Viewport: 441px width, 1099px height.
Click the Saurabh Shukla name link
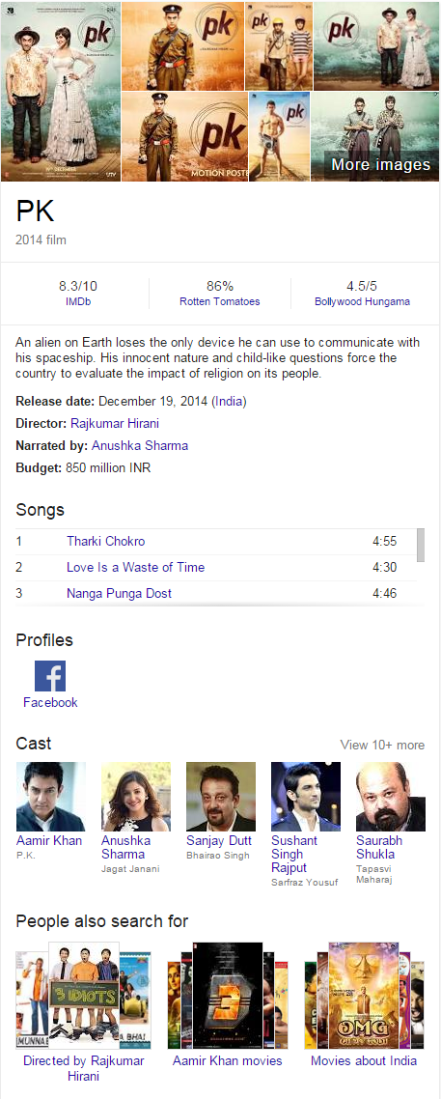pyautogui.click(x=379, y=847)
